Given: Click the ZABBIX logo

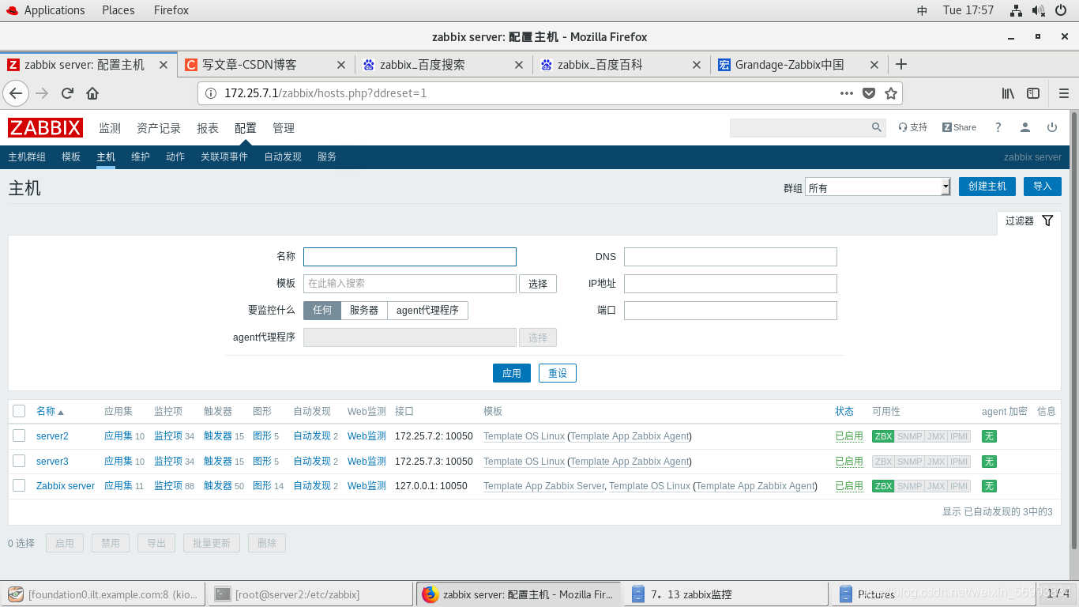Looking at the screenshot, I should 45,128.
